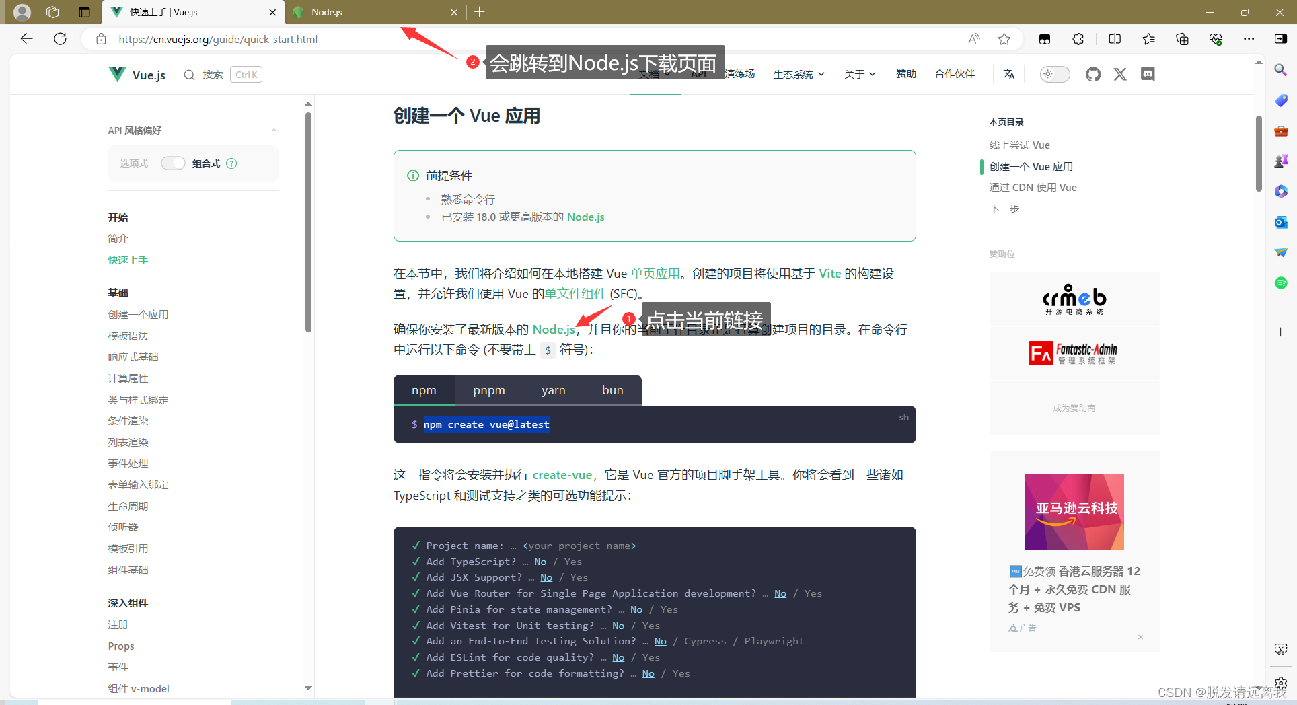Image resolution: width=1297 pixels, height=705 pixels.
Task: Go to 通过 CDN 使用 Vue outline item
Action: tap(1033, 187)
